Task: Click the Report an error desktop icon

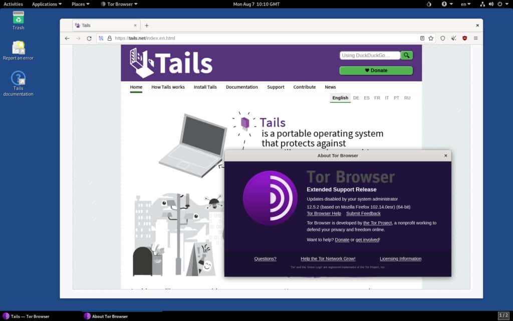Action: 18,49
